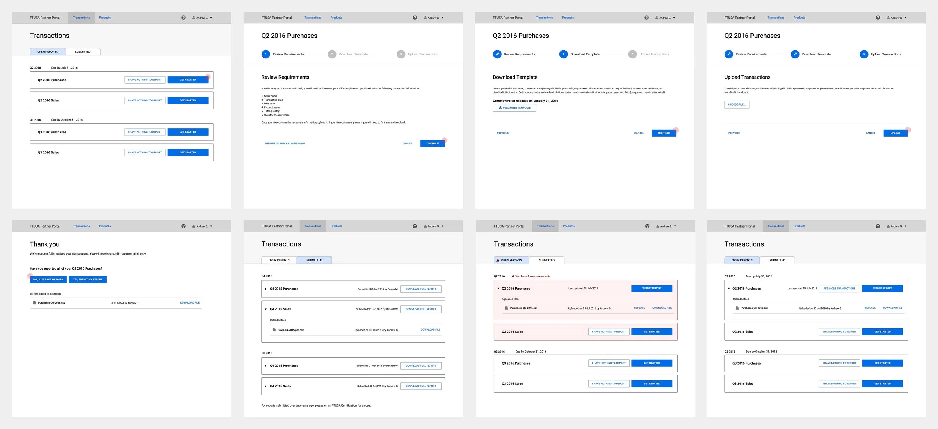
Task: Click warning icon on Open Reports tab
Action: (498, 260)
